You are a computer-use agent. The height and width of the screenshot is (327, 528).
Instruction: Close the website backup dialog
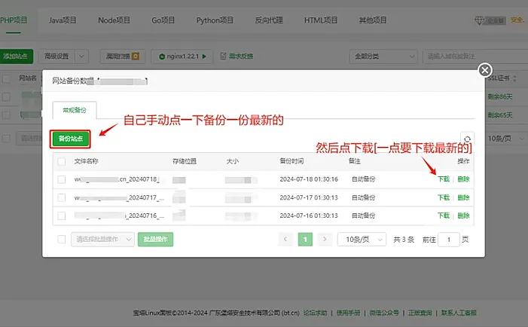[486, 69]
